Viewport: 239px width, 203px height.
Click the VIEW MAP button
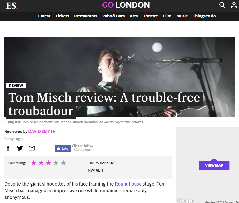(214, 165)
